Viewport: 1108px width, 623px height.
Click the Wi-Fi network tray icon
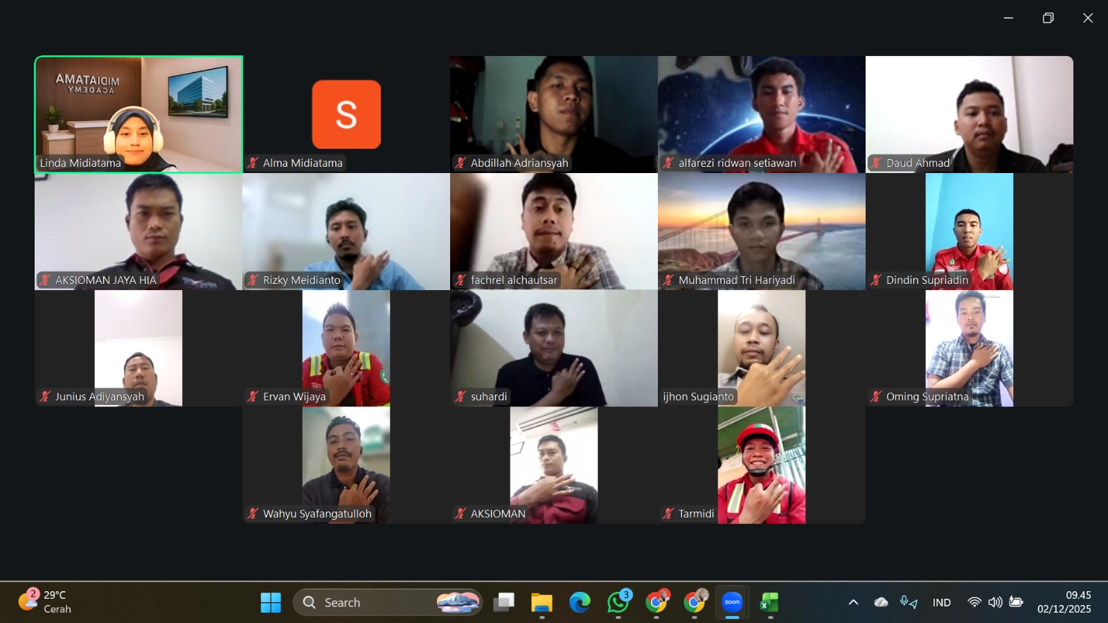tap(974, 602)
